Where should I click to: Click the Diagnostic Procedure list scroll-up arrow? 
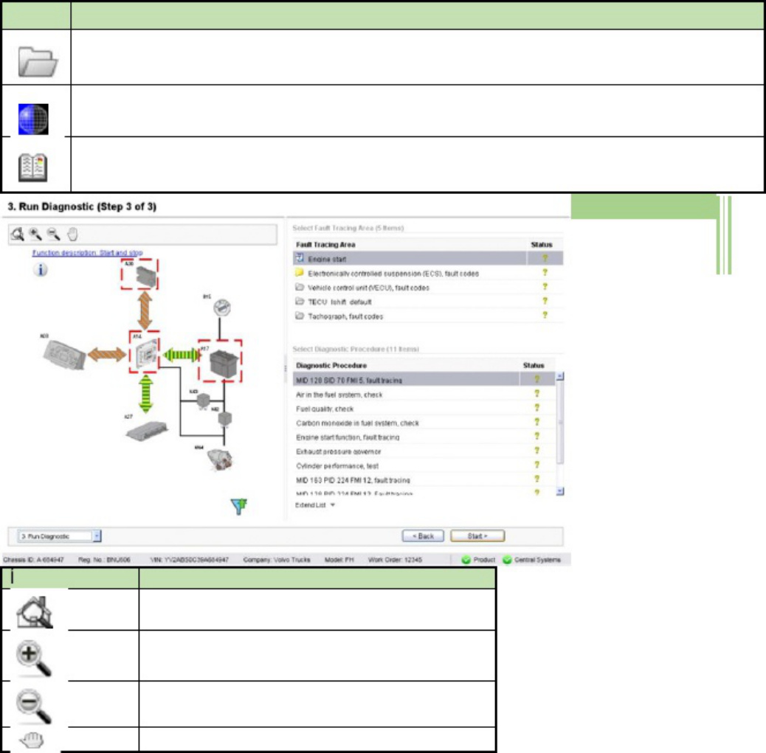click(x=560, y=376)
